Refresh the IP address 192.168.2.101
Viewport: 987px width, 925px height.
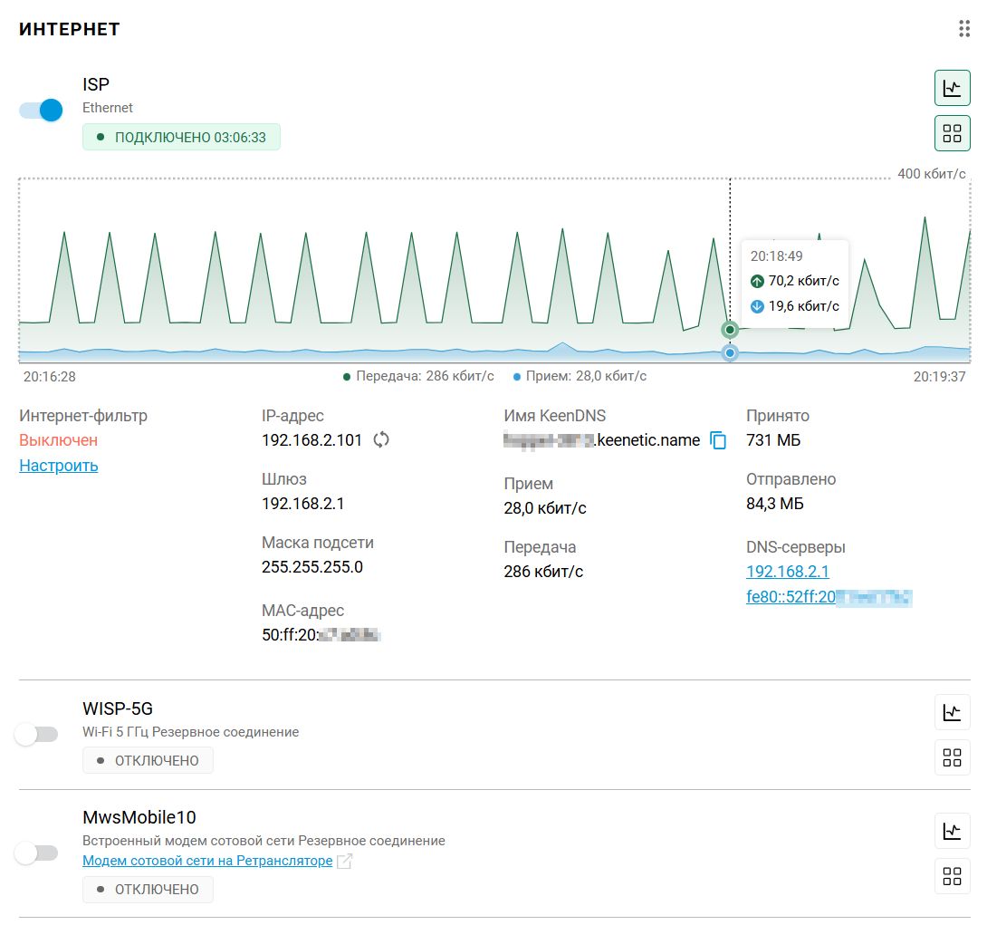click(x=381, y=440)
